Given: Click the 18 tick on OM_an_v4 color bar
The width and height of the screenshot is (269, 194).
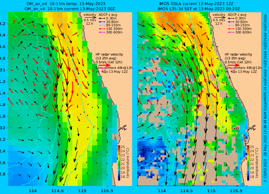Looking at the screenshot, I should coord(123,177).
